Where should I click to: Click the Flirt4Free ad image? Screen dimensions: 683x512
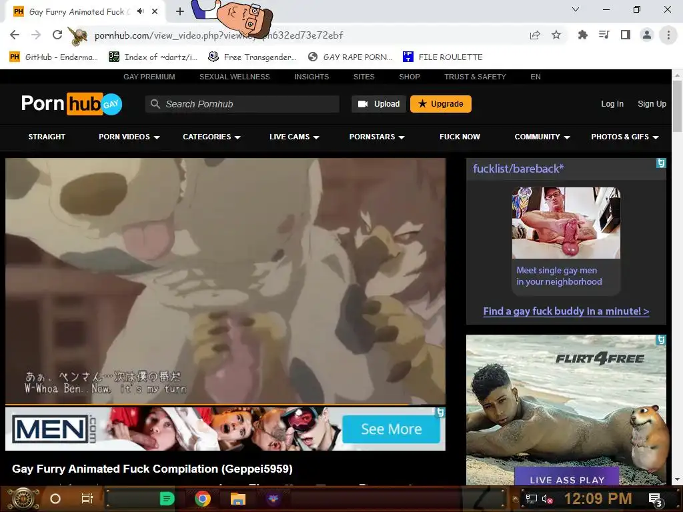[x=566, y=410]
